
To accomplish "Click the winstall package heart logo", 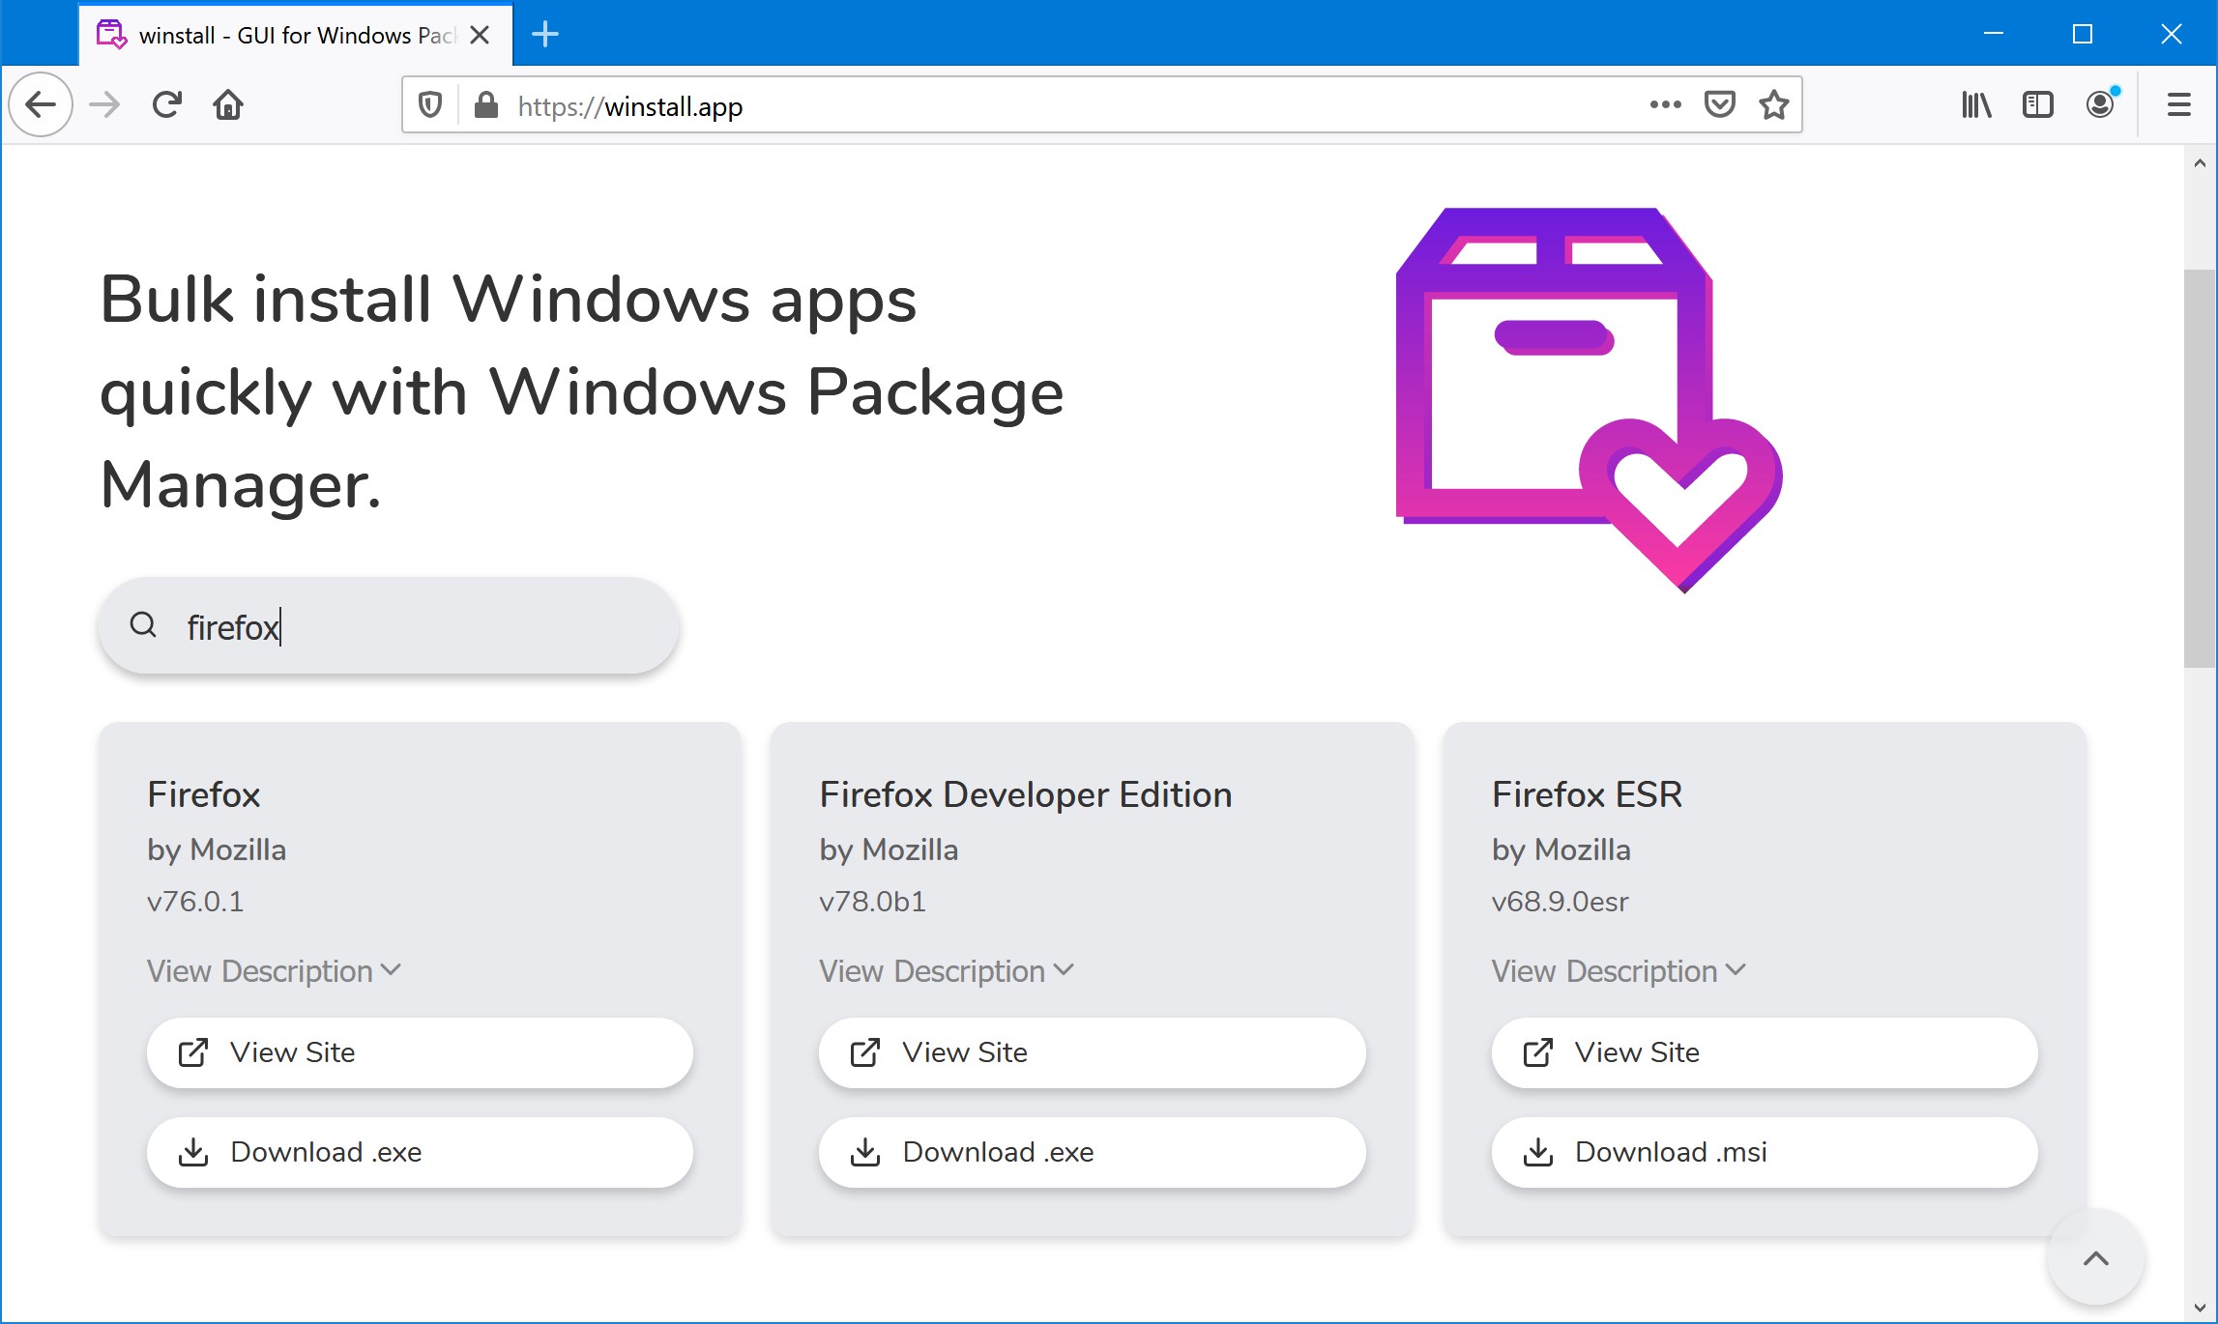I will click(1589, 400).
